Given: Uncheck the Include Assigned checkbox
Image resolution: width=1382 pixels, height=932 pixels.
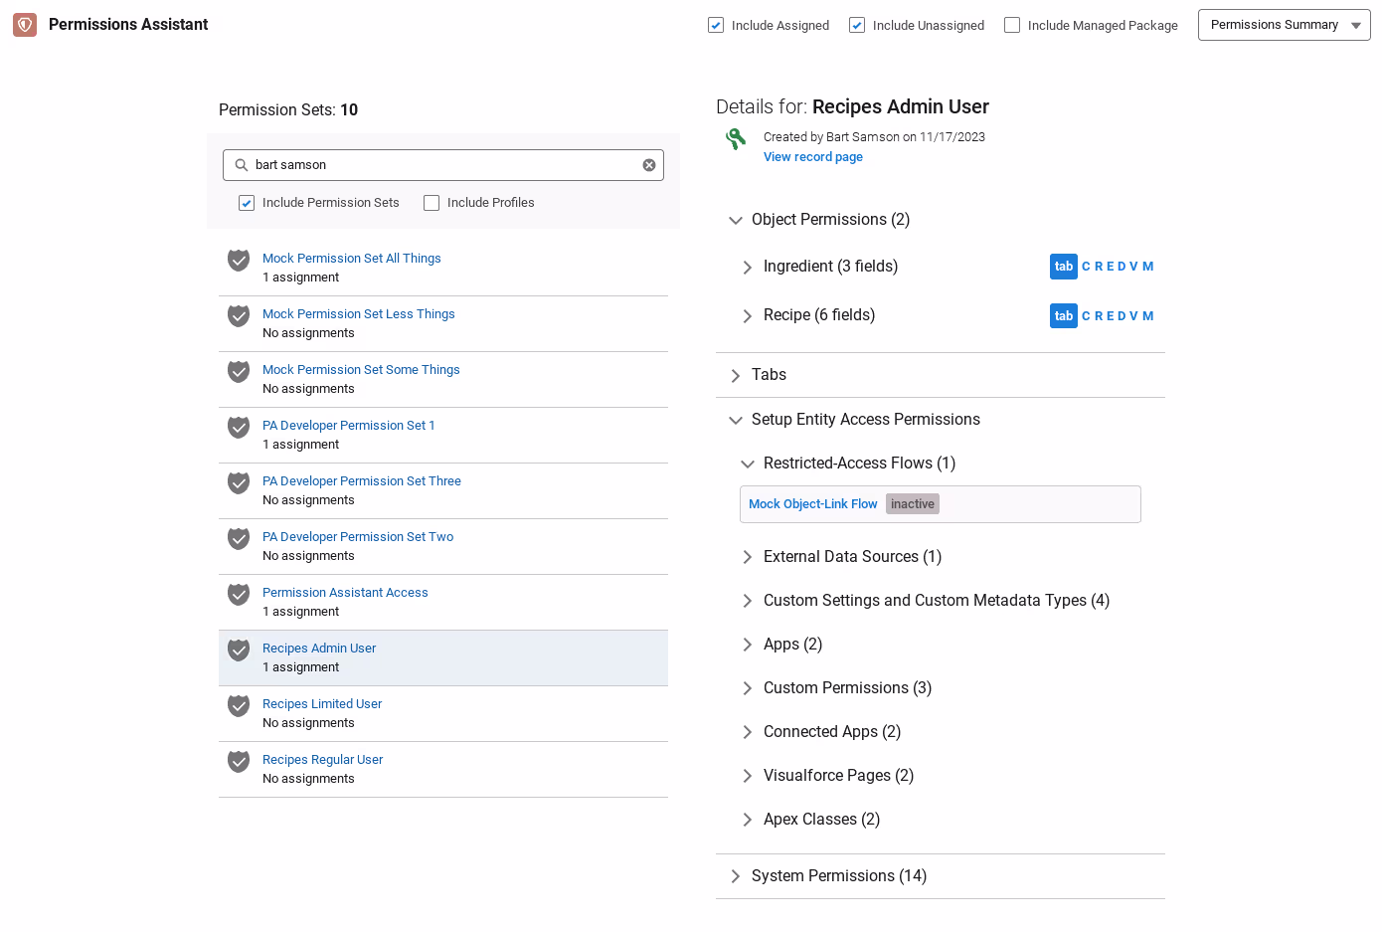Looking at the screenshot, I should click(x=716, y=25).
